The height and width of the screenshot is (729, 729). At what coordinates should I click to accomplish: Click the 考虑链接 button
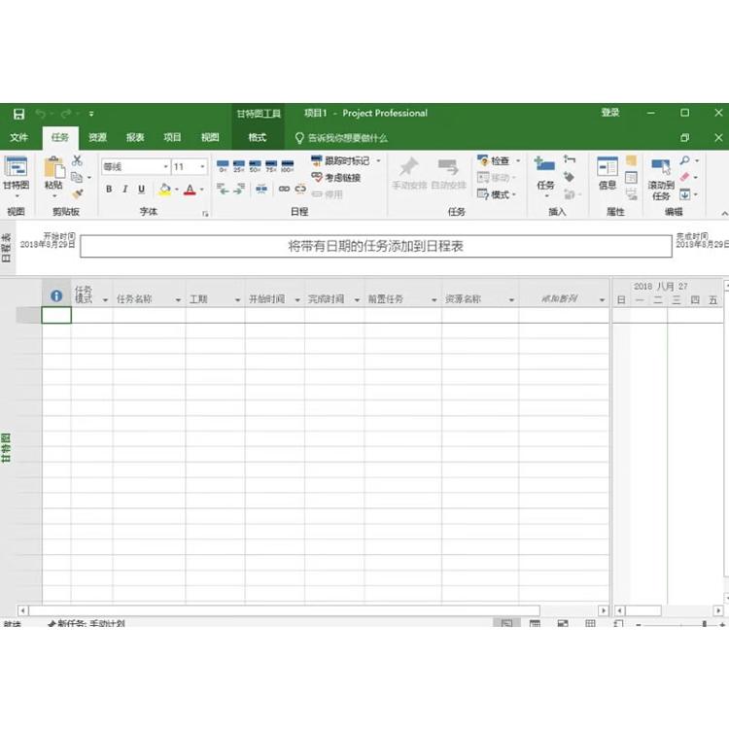pyautogui.click(x=336, y=178)
